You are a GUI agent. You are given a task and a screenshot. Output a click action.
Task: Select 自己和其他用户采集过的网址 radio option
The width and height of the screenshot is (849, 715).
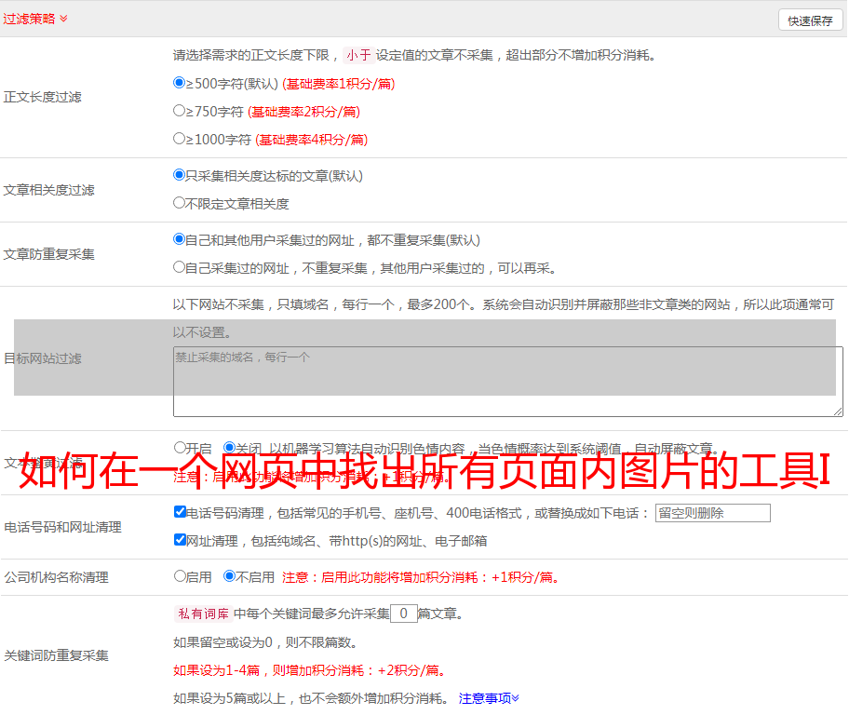tap(180, 239)
